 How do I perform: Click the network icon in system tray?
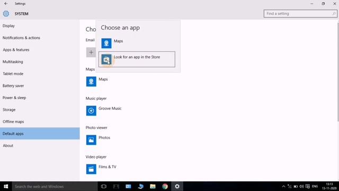pos(290,186)
